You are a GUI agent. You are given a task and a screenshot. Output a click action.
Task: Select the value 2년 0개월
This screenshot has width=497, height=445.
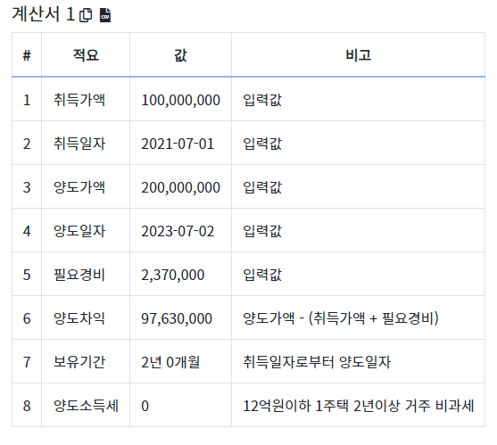pos(170,362)
